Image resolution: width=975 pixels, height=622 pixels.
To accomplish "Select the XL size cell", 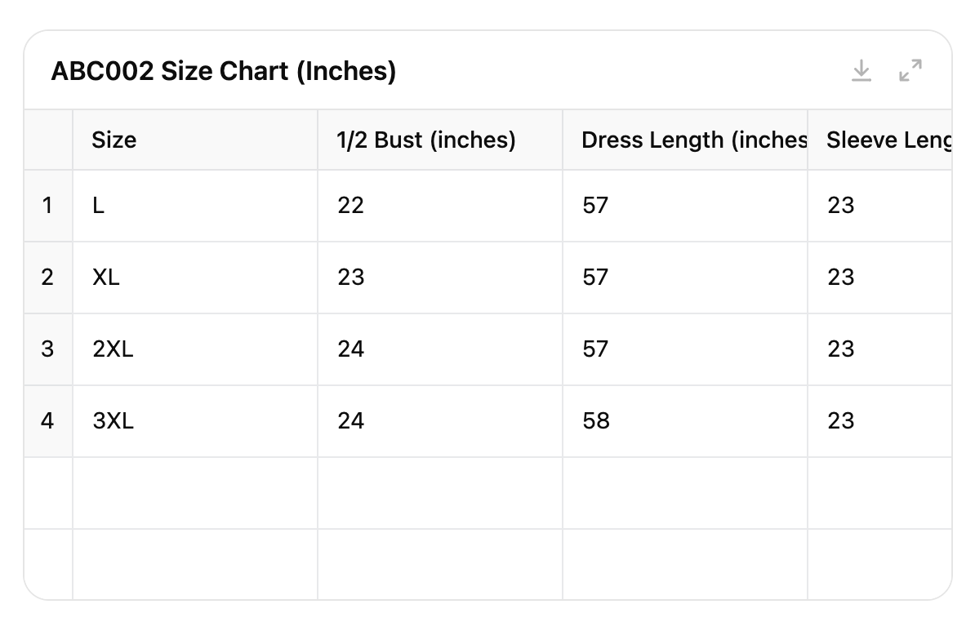I will 195,278.
